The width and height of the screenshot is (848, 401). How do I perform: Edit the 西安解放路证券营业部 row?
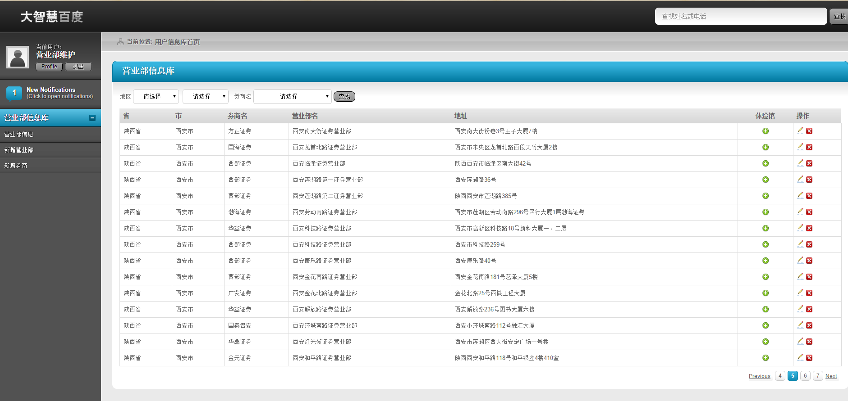pos(800,309)
